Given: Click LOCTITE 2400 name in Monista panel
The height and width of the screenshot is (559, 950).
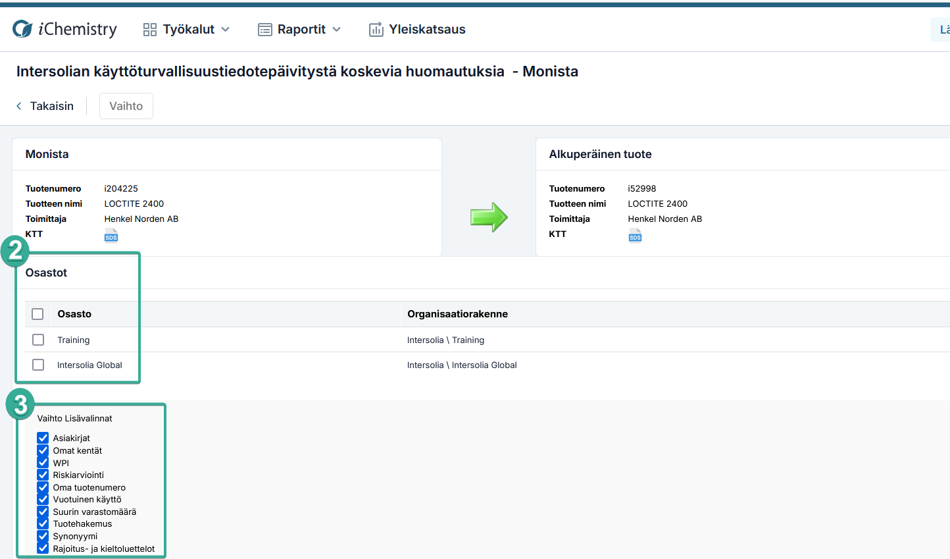Looking at the screenshot, I should [x=134, y=203].
